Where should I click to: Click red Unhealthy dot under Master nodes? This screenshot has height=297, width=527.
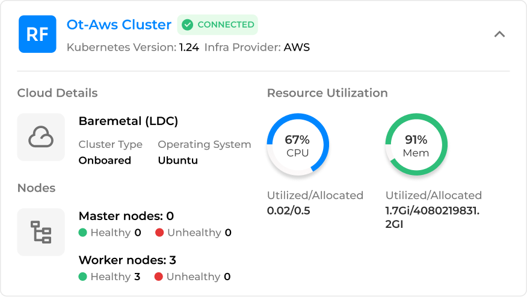click(x=159, y=233)
